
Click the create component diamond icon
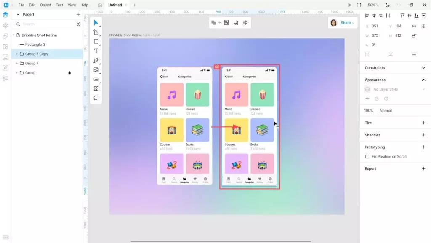(245, 23)
